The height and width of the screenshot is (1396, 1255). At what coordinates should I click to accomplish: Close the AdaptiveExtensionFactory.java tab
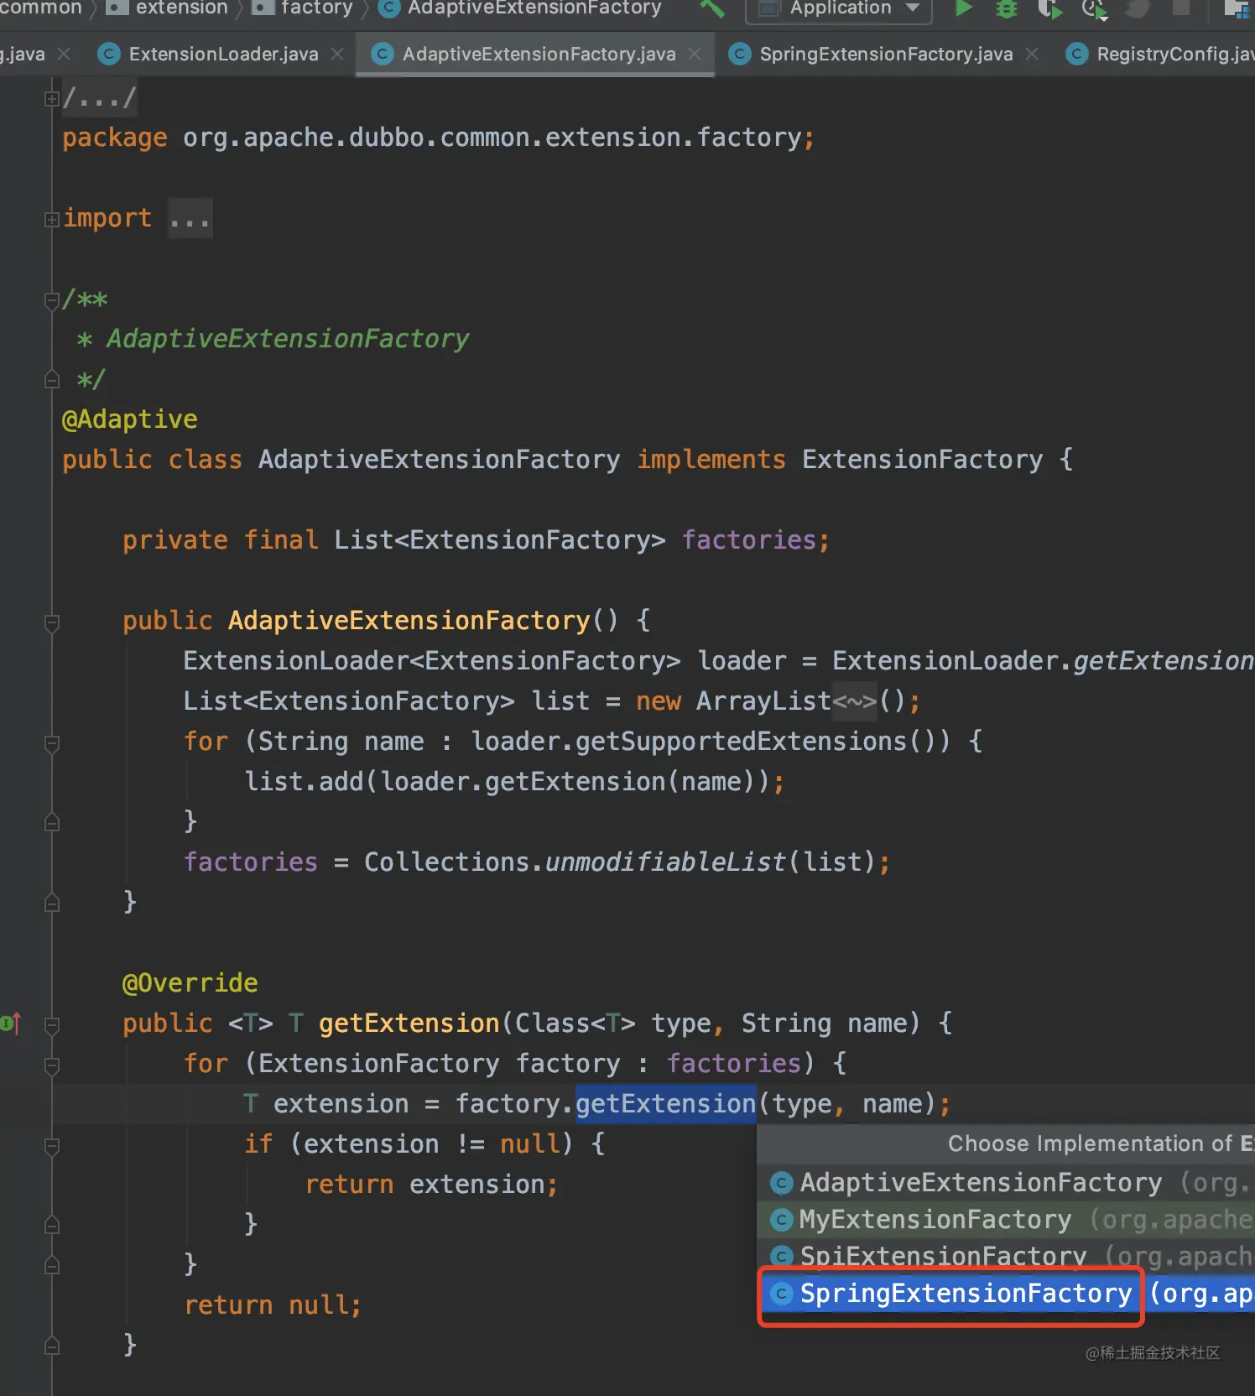click(x=695, y=54)
